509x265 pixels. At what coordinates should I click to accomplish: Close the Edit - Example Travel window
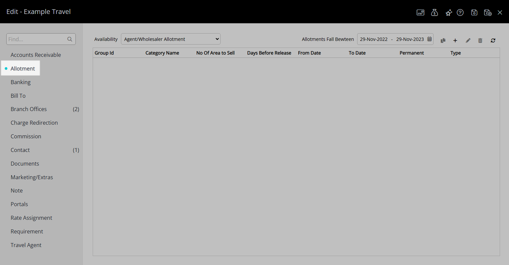pyautogui.click(x=500, y=13)
